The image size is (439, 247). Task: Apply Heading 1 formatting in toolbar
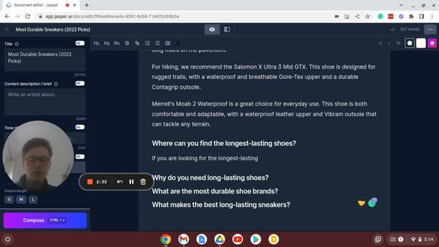pos(97,43)
